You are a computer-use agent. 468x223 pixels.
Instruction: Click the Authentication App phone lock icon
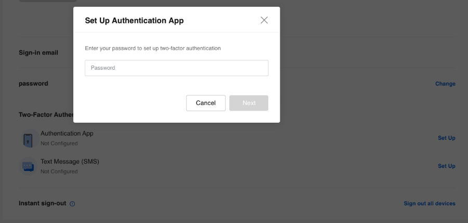[28, 139]
